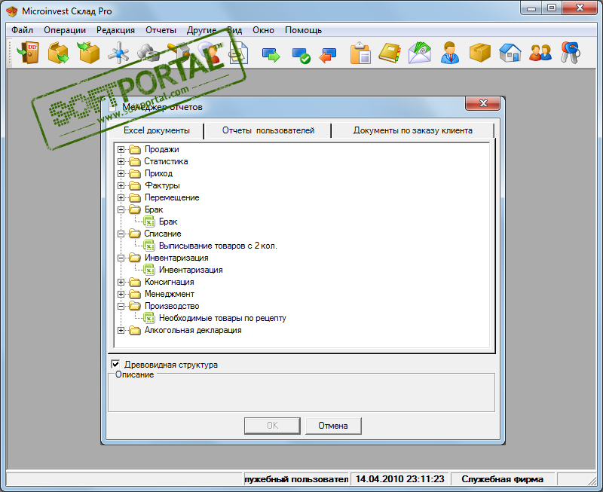Open the Отчеты menu

click(161, 30)
